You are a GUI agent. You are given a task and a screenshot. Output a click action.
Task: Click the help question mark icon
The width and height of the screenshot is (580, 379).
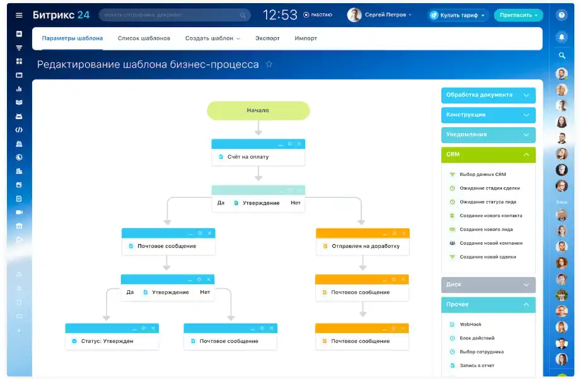(562, 15)
